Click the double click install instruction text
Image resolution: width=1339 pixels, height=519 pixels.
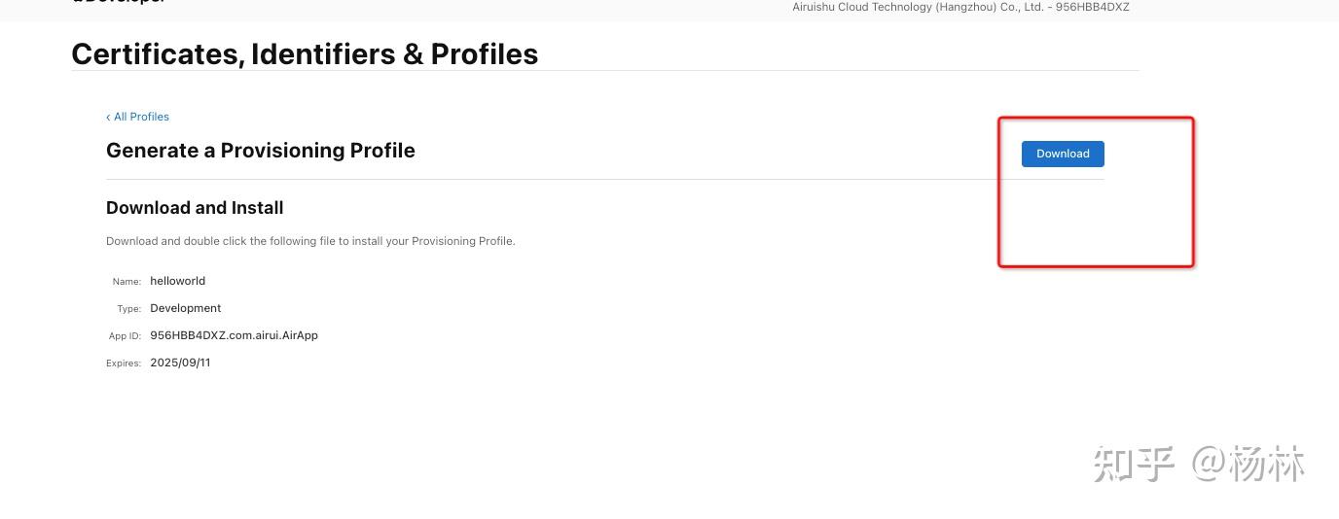coord(310,241)
